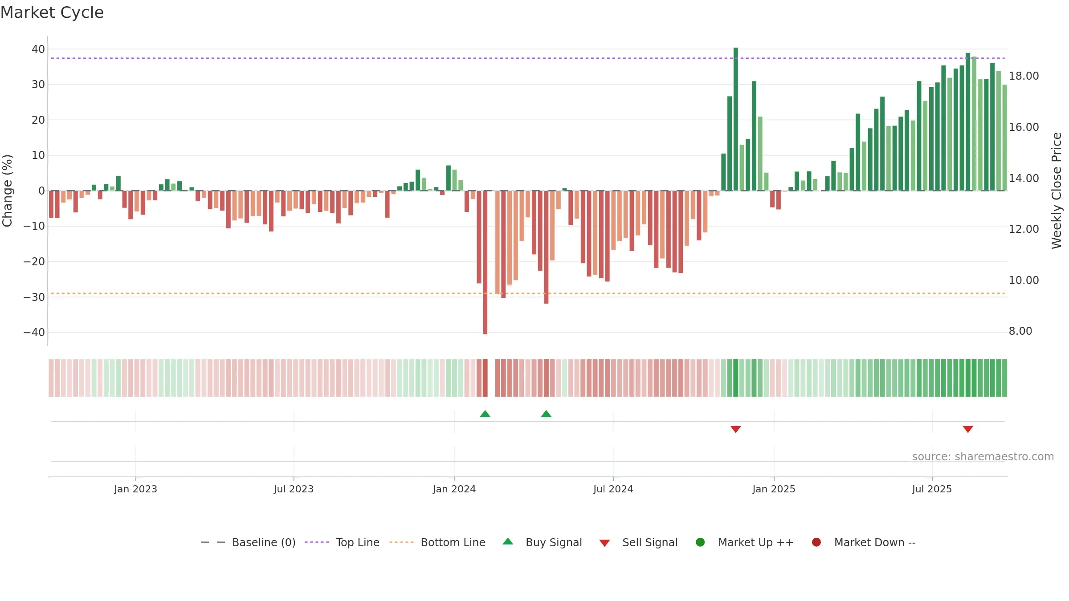Screen dimensions: 1069x601
Task: Toggle the Sell Signal legend entry
Action: click(638, 542)
